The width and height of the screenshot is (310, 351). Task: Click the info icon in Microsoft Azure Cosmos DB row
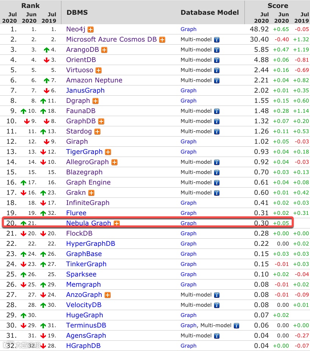pos(217,40)
